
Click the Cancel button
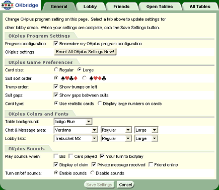pos(125,184)
